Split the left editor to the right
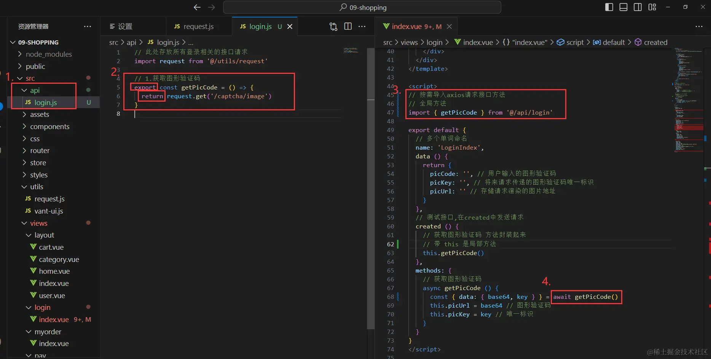 click(348, 26)
